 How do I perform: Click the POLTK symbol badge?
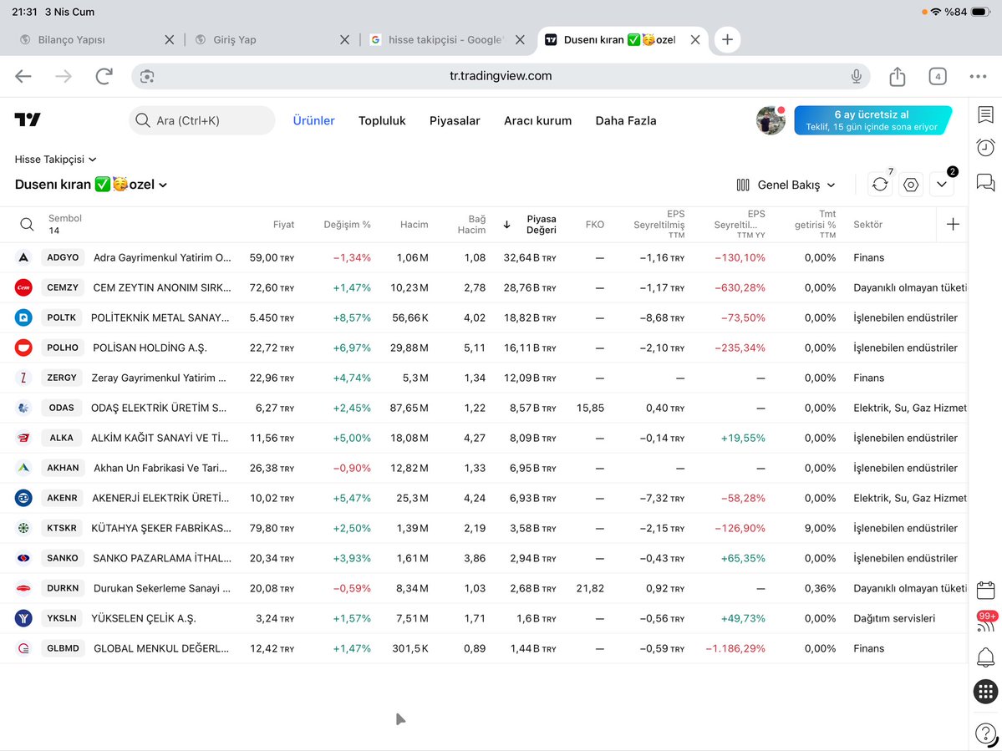tap(61, 317)
